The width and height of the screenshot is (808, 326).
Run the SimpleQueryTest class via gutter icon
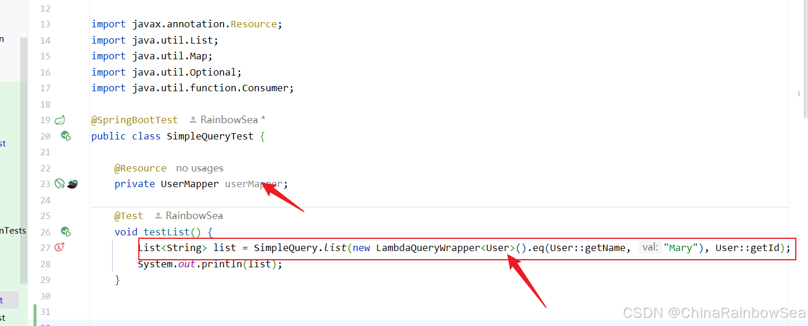click(66, 136)
